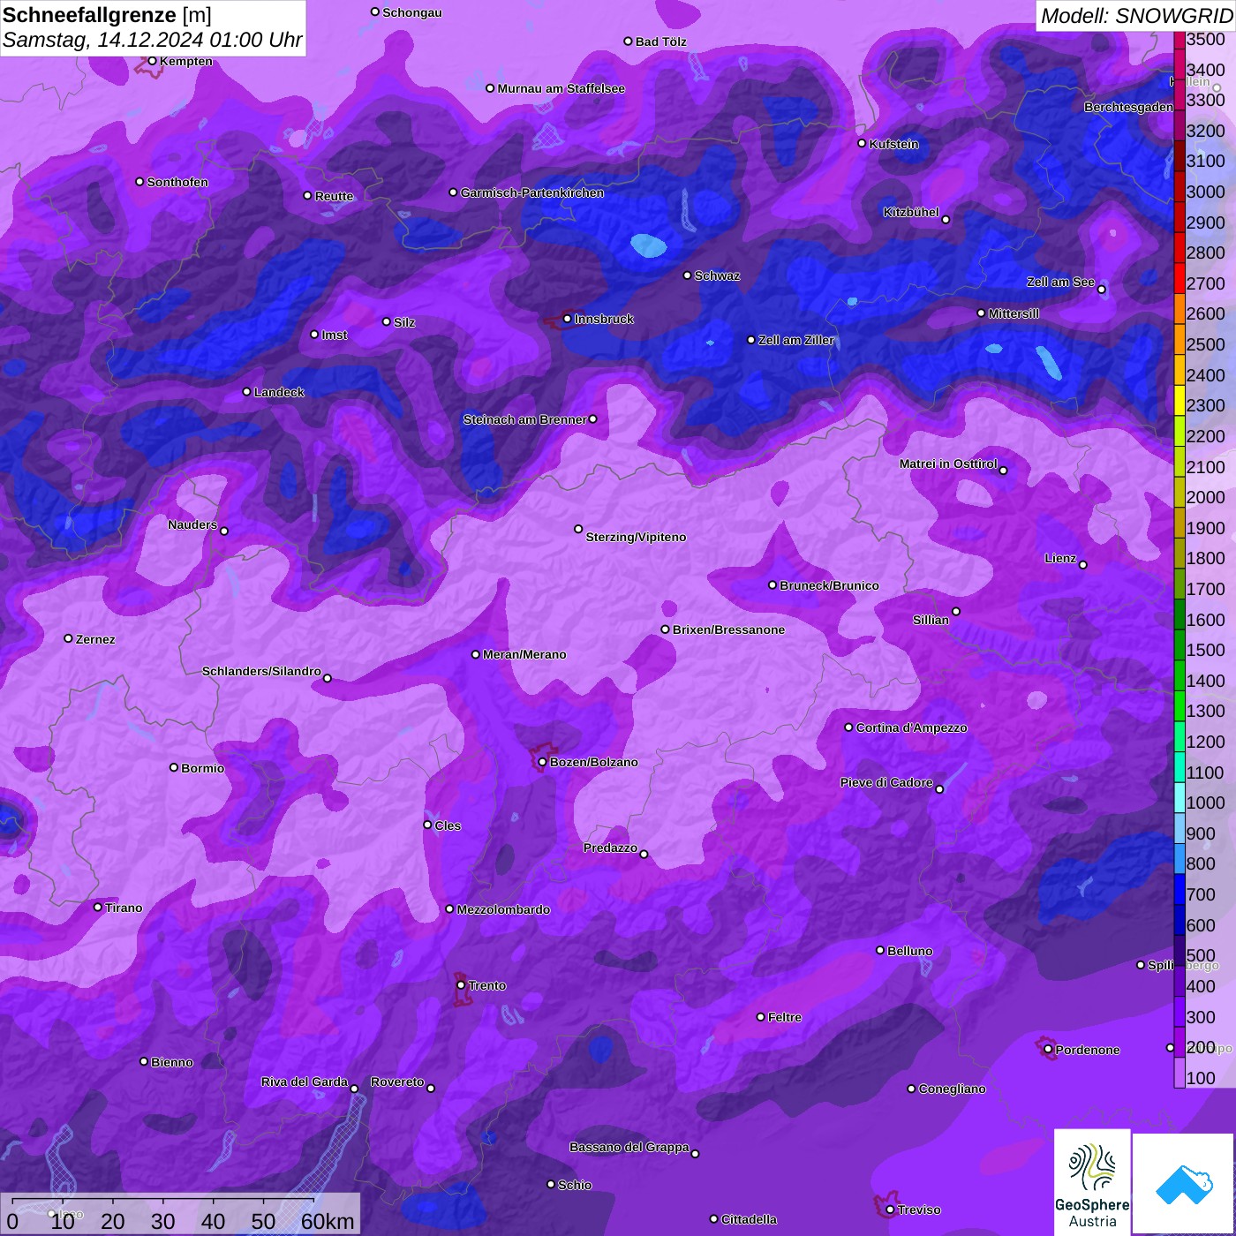Select the "Landeck" town label
The height and width of the screenshot is (1236, 1236).
pyautogui.click(x=279, y=392)
